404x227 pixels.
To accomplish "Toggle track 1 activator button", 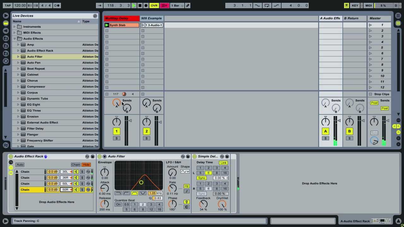I will coord(116,131).
